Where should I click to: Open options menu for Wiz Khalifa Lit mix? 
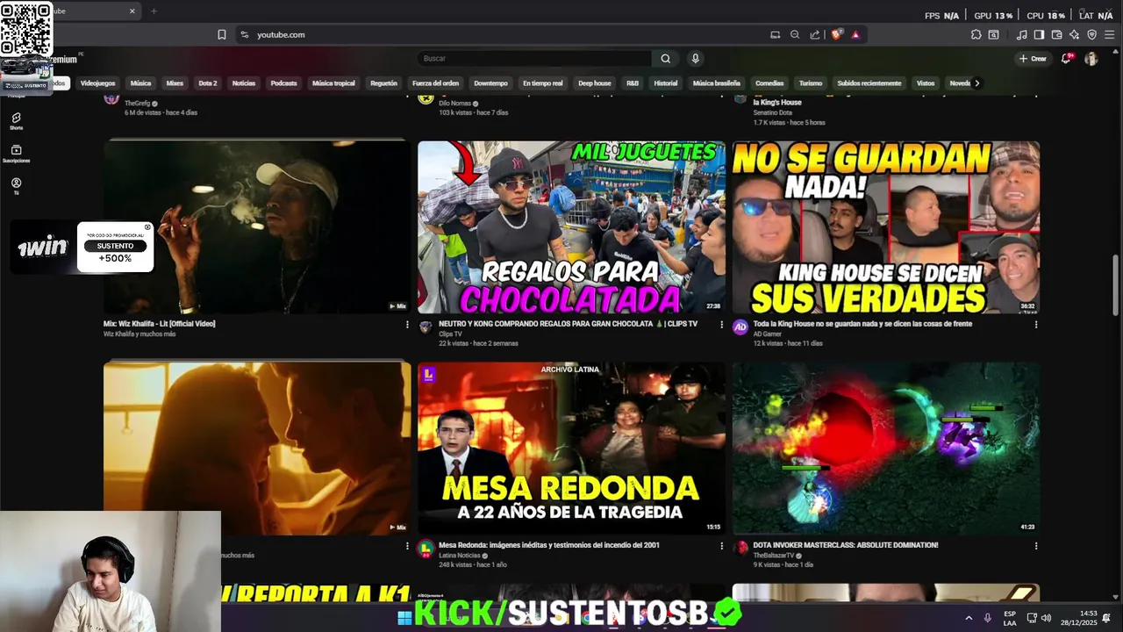pyautogui.click(x=407, y=325)
